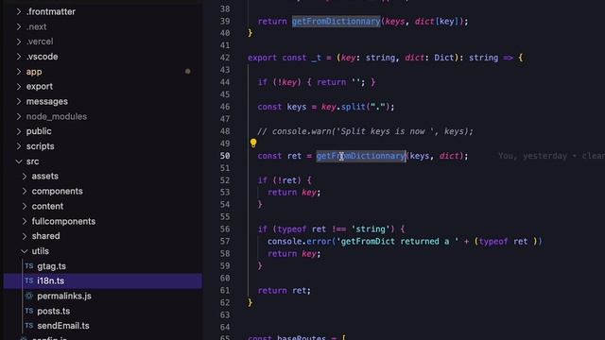Expand the assets folder chevron
The height and width of the screenshot is (340, 605).
(x=25, y=177)
